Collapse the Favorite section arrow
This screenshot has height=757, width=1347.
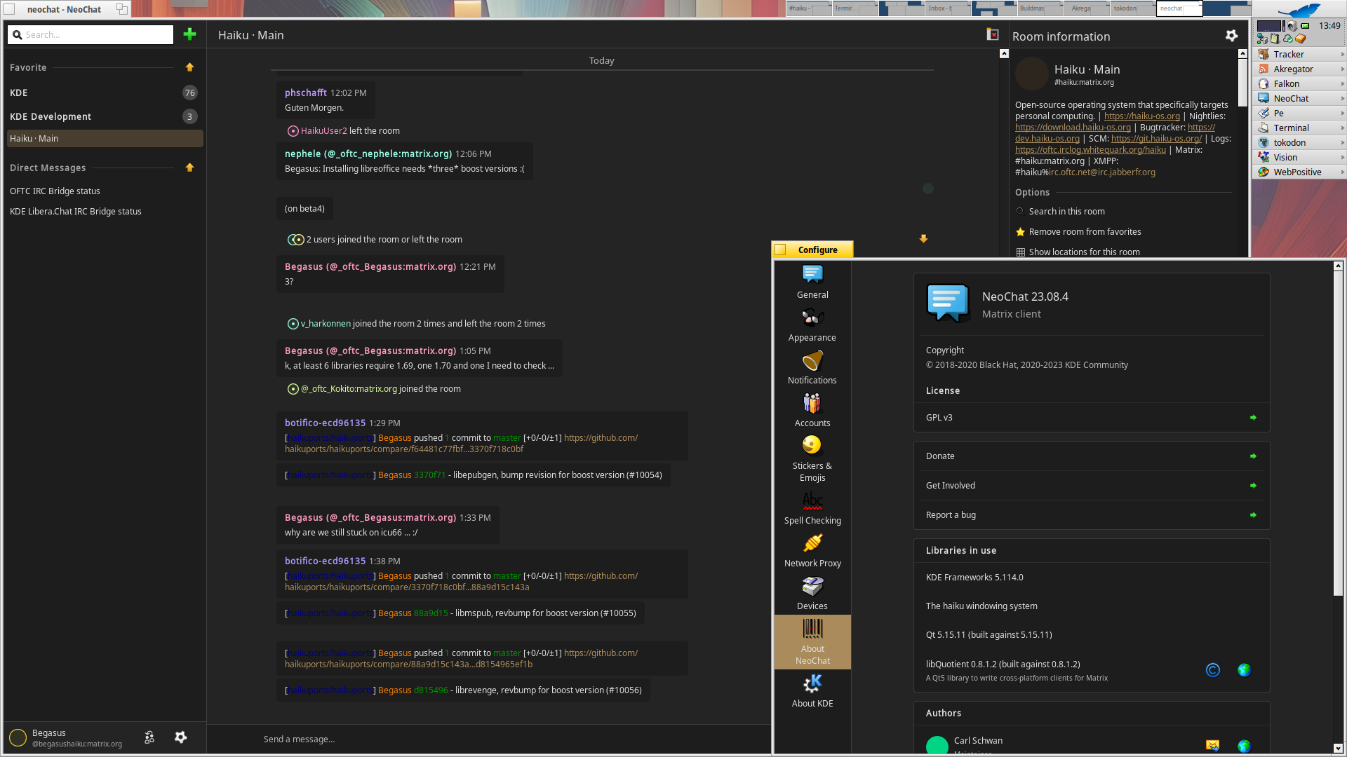coord(189,67)
